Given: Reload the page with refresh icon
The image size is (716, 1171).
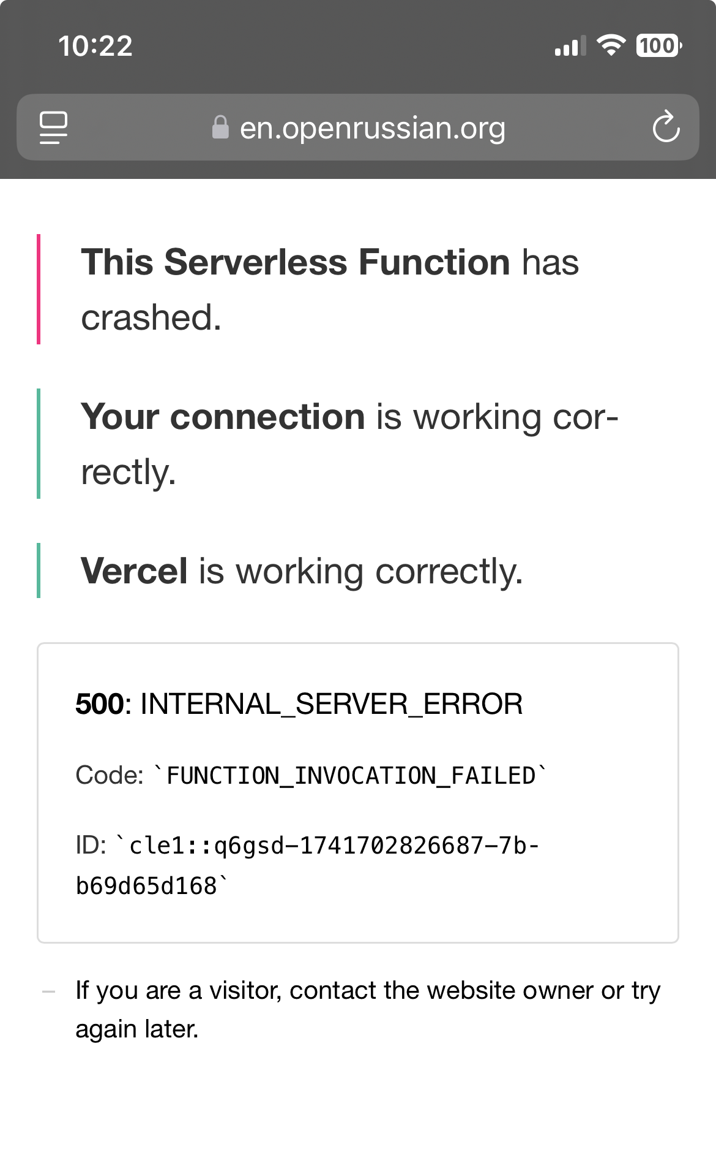Looking at the screenshot, I should [x=666, y=127].
